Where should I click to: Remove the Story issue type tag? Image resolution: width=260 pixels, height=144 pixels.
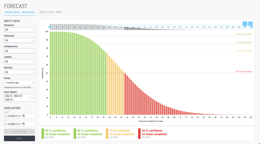21,96
